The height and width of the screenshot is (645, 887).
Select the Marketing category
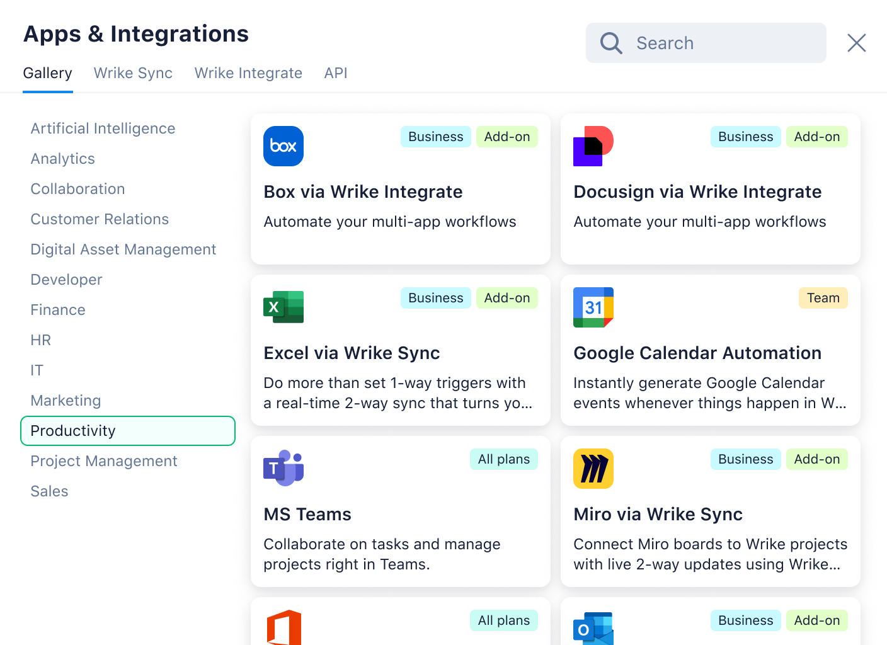click(66, 401)
